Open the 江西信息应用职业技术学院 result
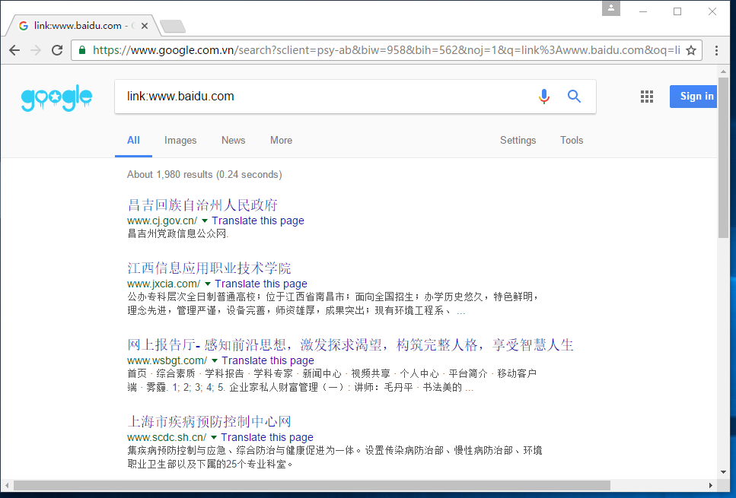Viewport: 736px width, 498px height. pyautogui.click(x=209, y=268)
